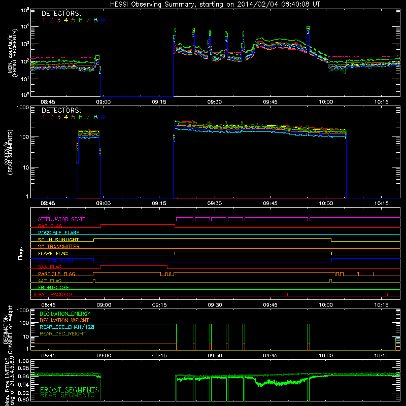Click dark green detector number 7 in the front segments legend
Viewport: 406px width, 406px height.
(x=88, y=20)
